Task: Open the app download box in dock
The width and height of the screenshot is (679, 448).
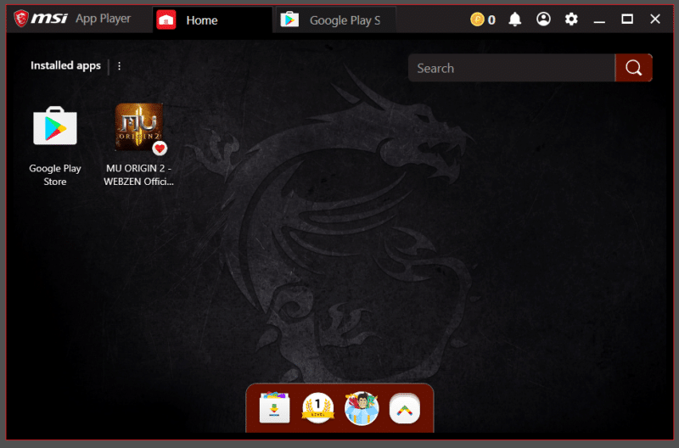Action: (x=274, y=408)
